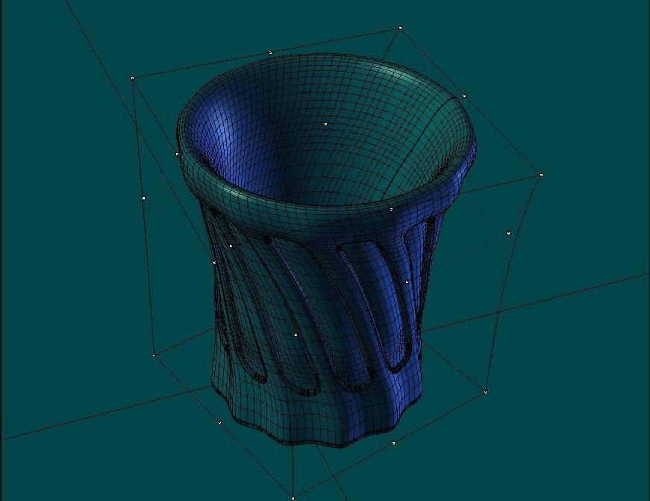Click the control point on the cup's lower body

296,334
